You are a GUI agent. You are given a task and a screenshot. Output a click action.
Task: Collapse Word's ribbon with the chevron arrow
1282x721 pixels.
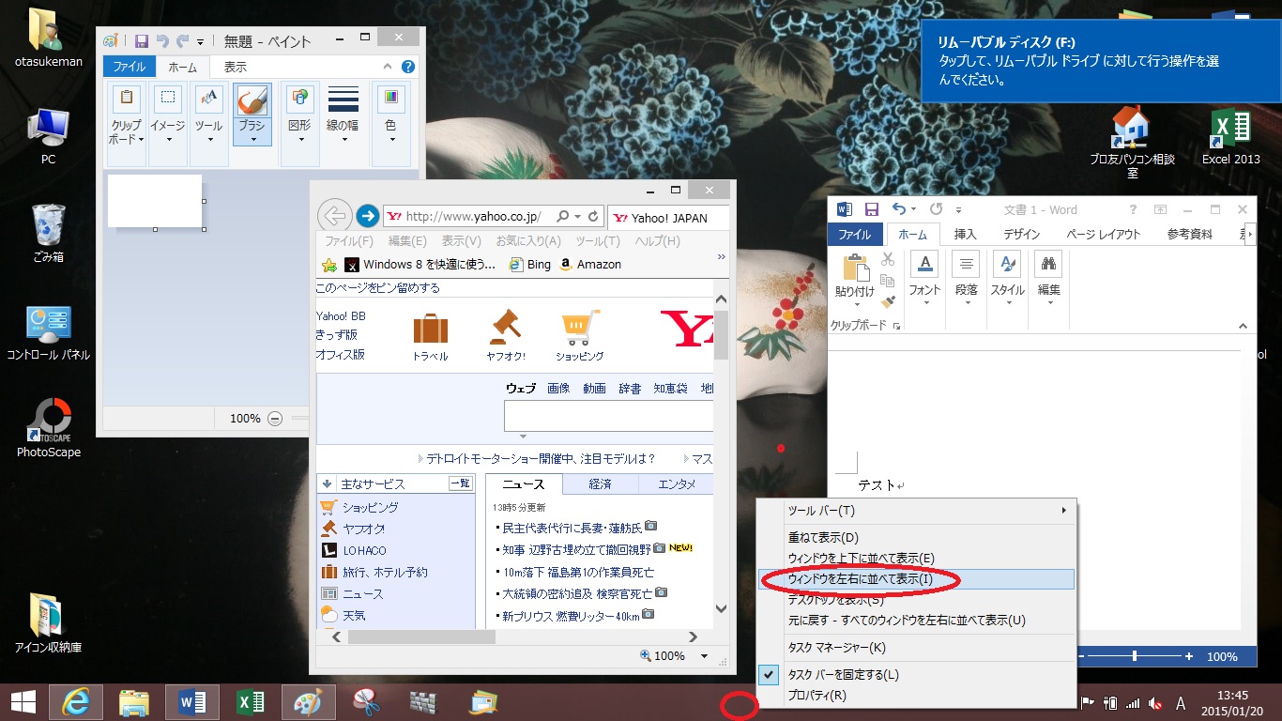[1243, 327]
